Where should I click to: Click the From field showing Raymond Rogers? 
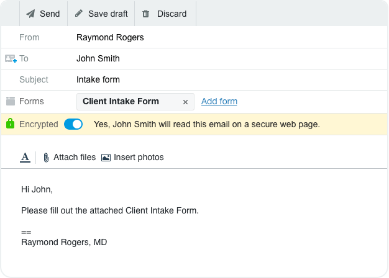[x=231, y=37]
